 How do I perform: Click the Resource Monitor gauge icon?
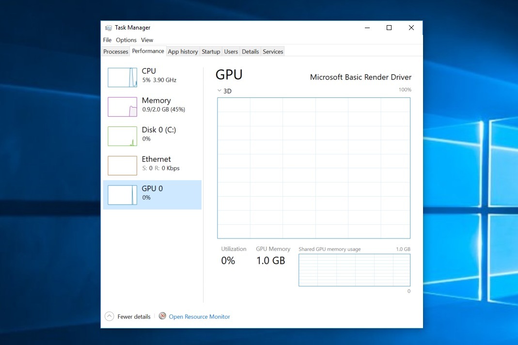click(x=162, y=316)
